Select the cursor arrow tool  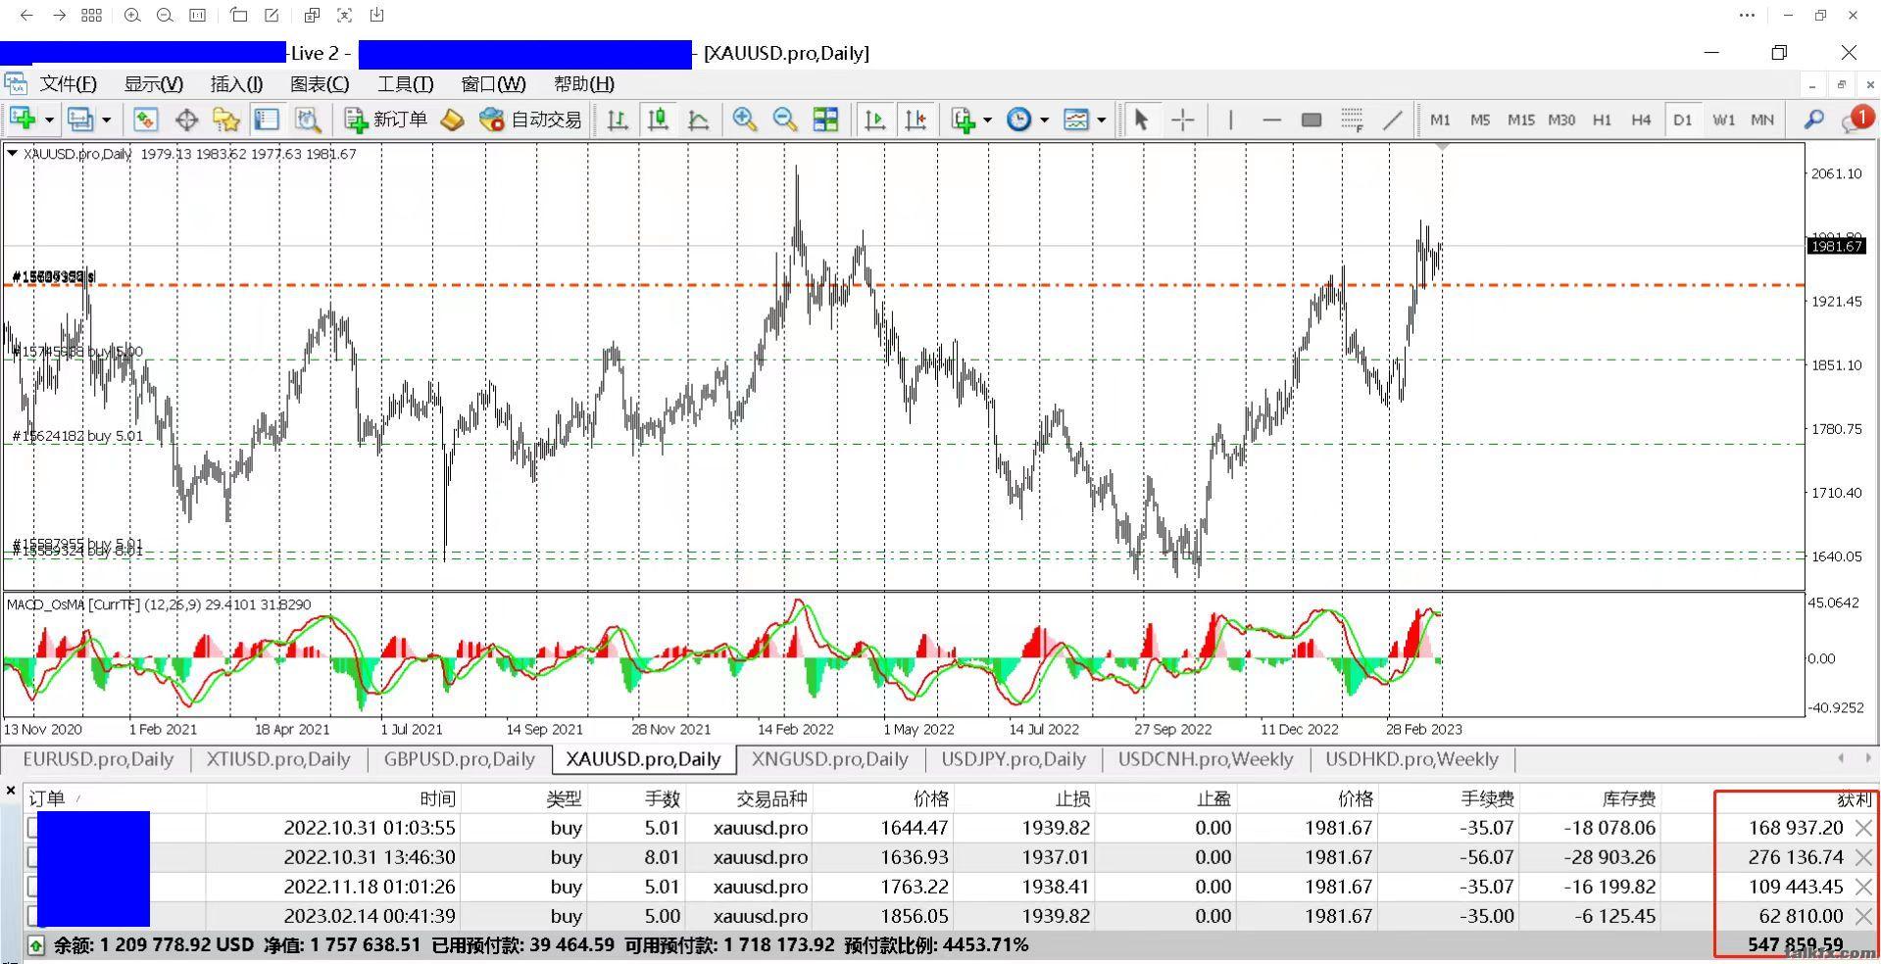(x=1140, y=120)
